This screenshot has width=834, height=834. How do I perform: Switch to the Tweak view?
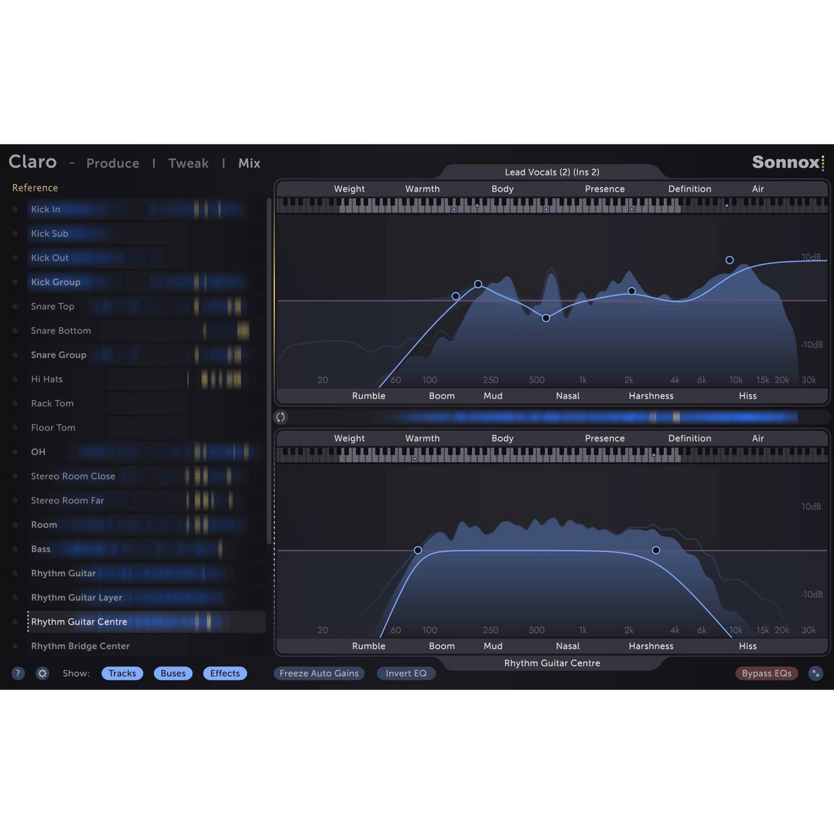tap(188, 163)
